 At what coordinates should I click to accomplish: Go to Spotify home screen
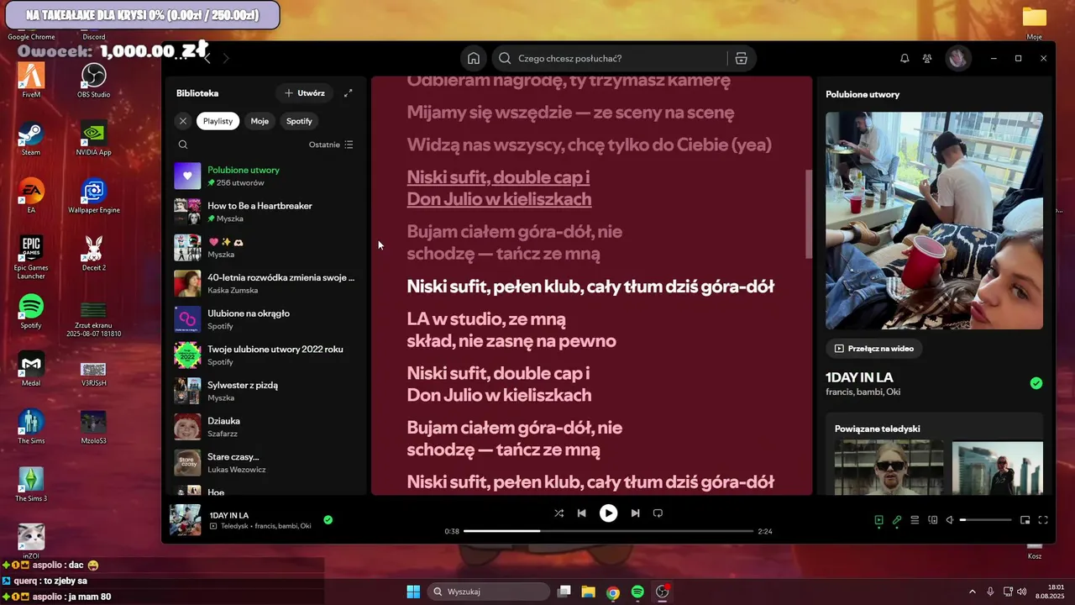tap(474, 58)
